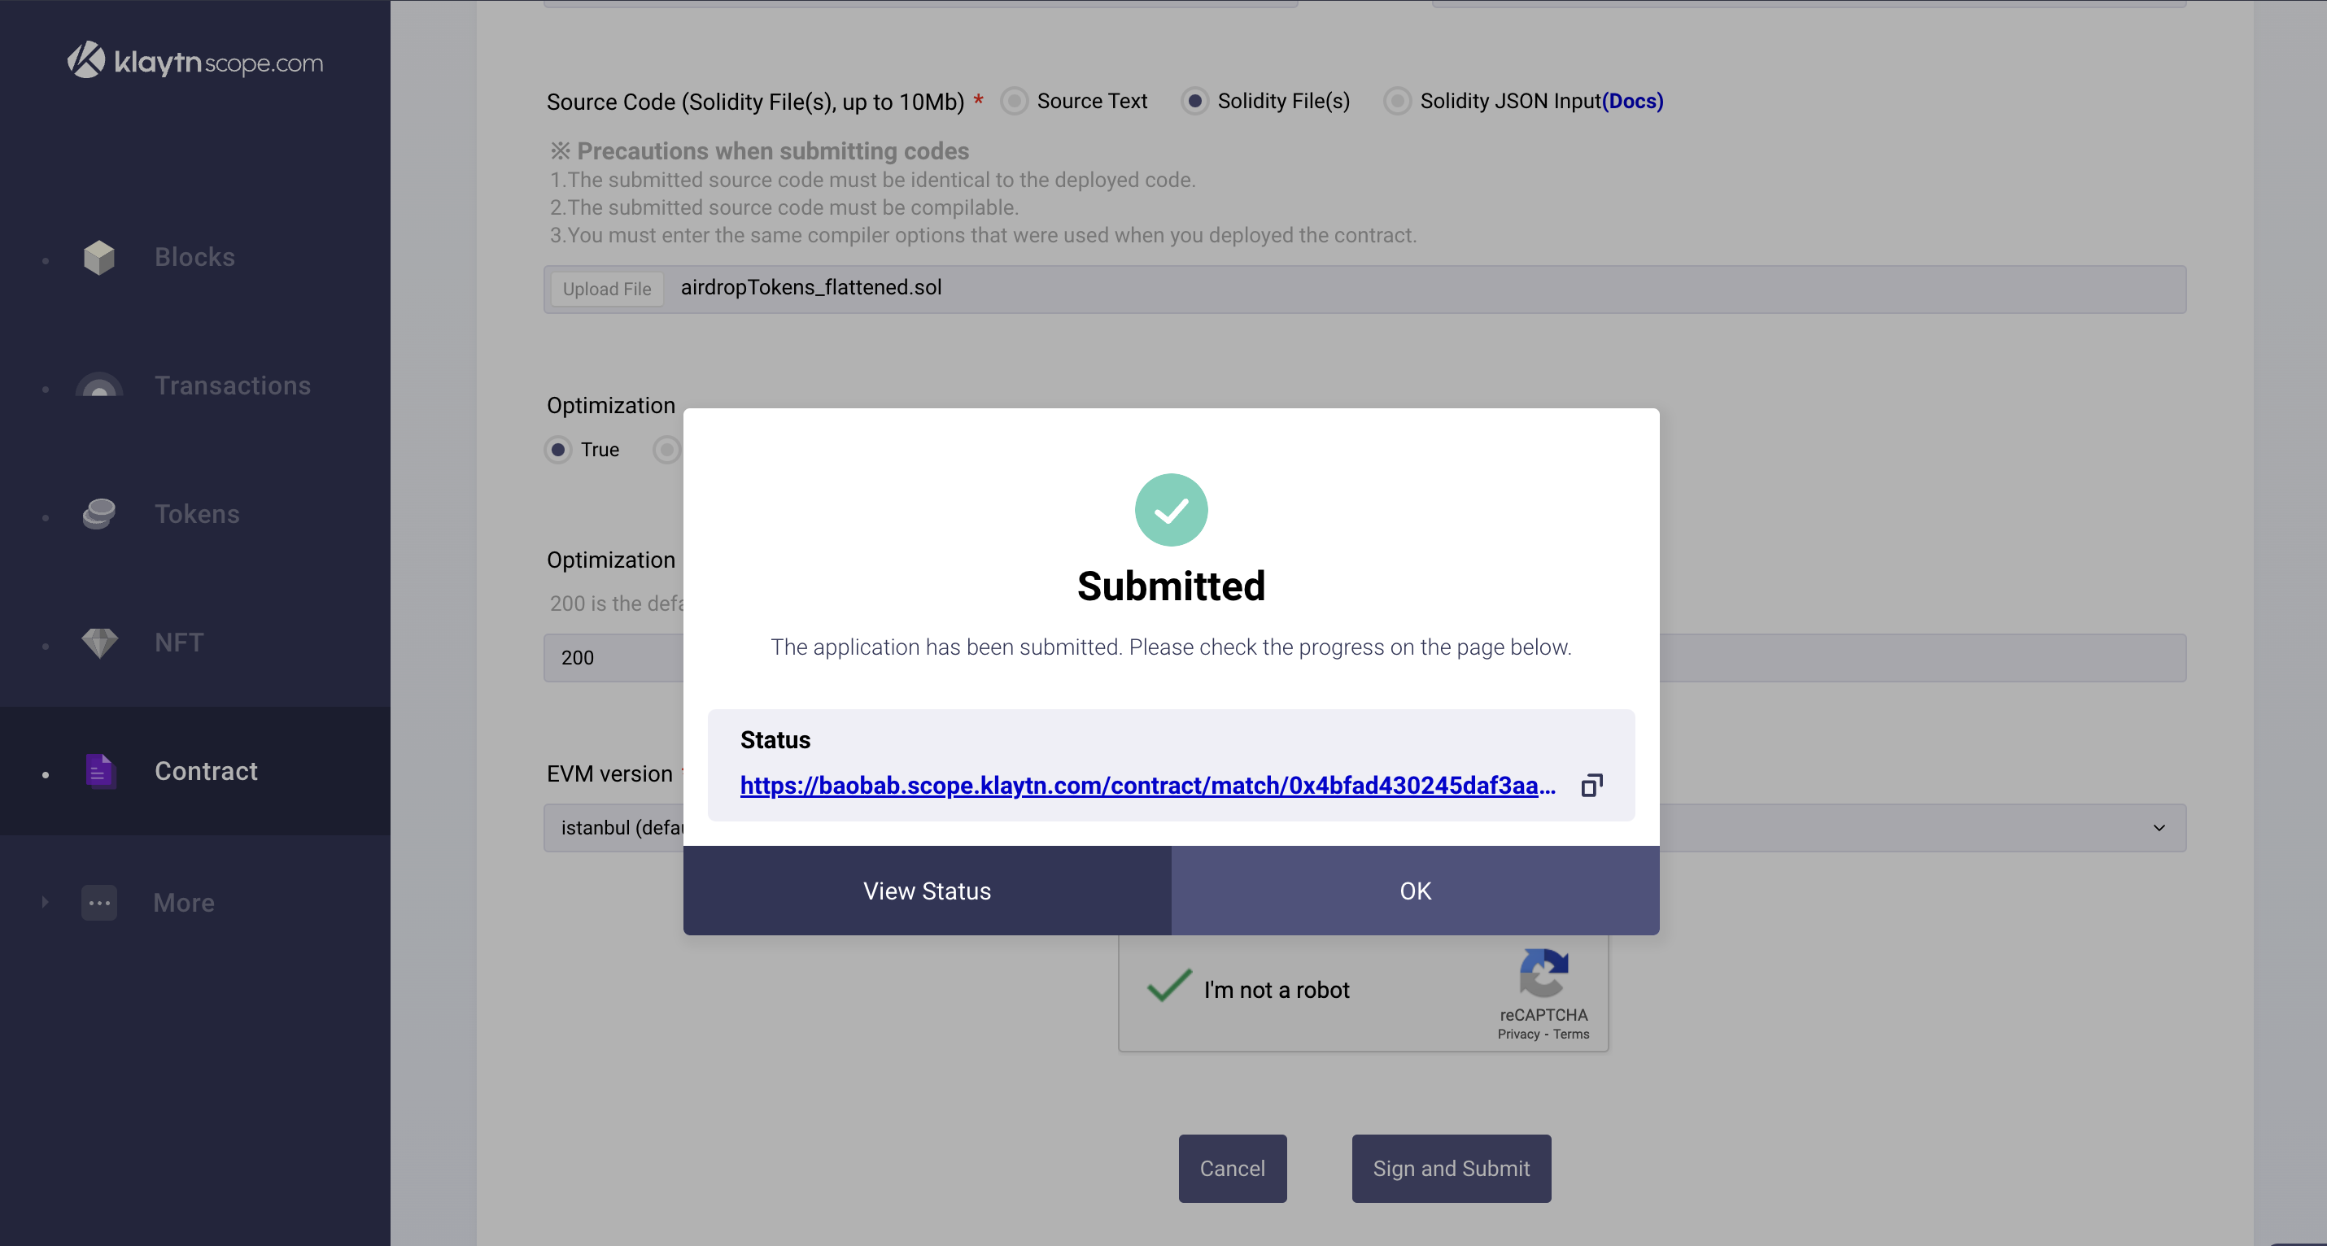Copy the status URL with copy icon
Screen dimensions: 2327x1246
point(1591,786)
